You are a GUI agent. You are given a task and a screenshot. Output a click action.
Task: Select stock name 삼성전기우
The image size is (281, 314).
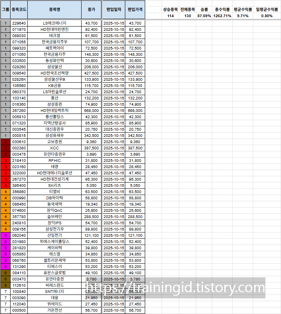coord(55,229)
